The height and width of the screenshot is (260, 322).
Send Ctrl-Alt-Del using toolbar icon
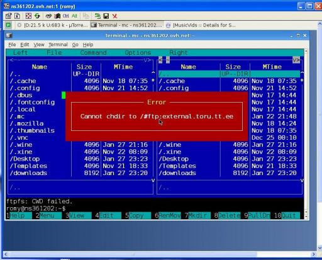48,16
